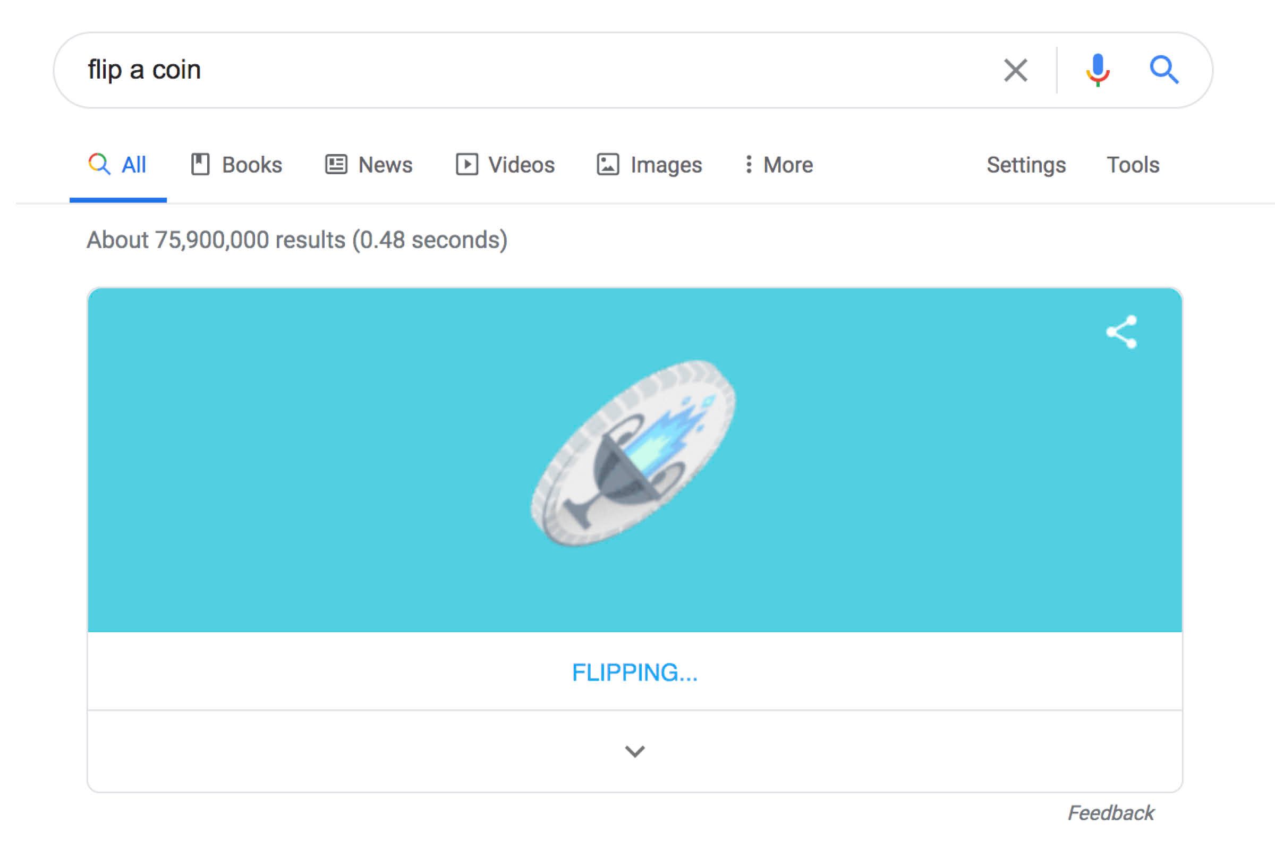
Task: Open Google search Settings
Action: coord(1025,165)
